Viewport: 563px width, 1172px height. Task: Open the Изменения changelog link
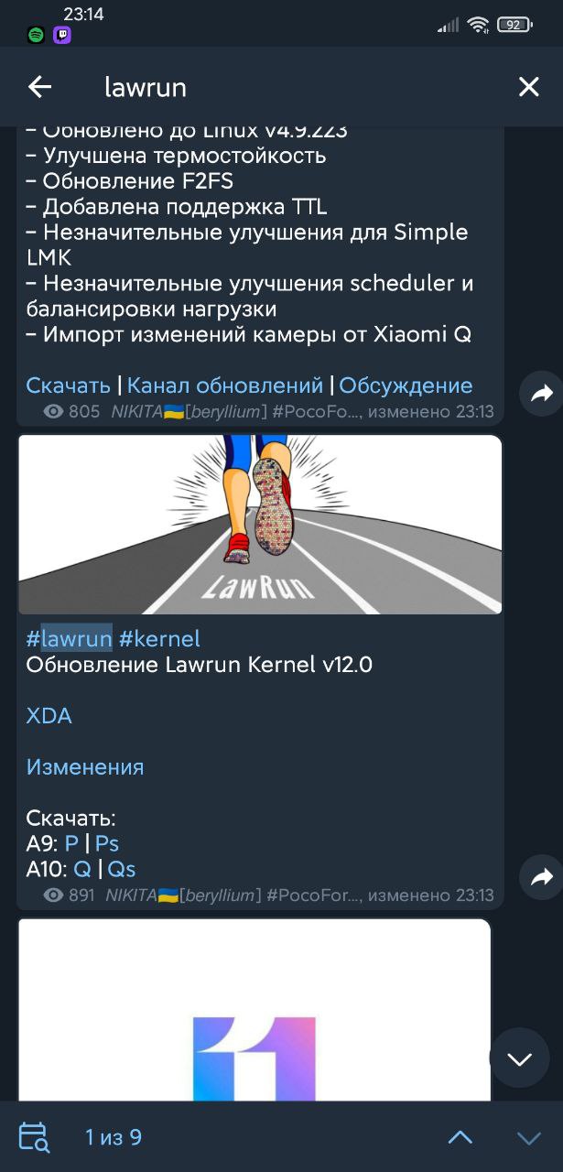85,766
